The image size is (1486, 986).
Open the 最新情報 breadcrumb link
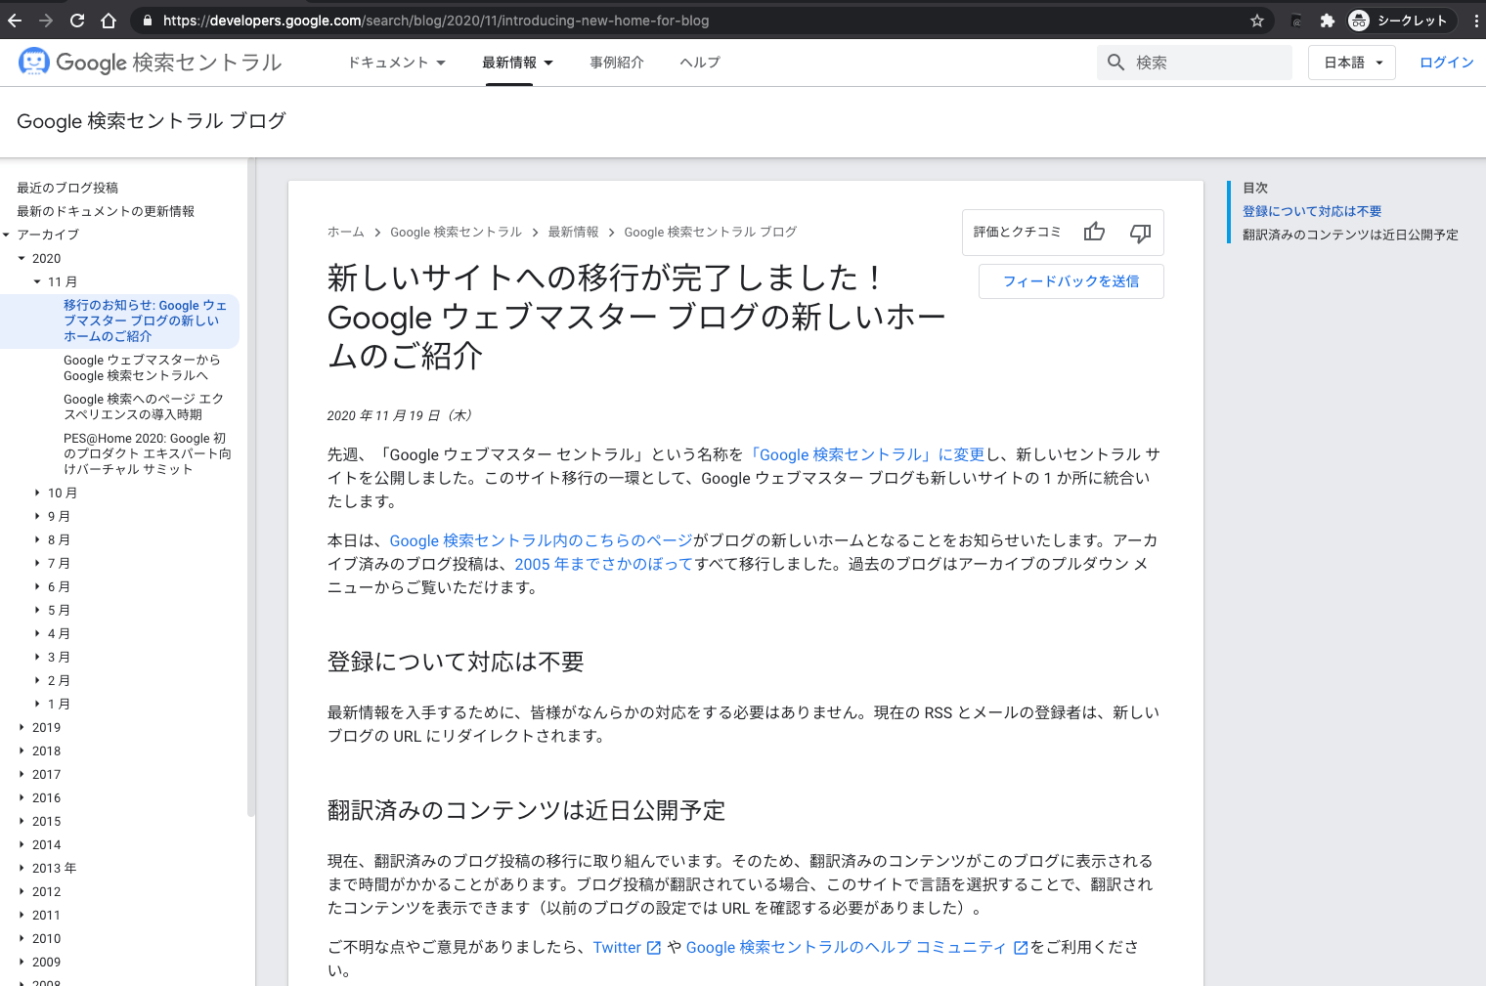574,232
